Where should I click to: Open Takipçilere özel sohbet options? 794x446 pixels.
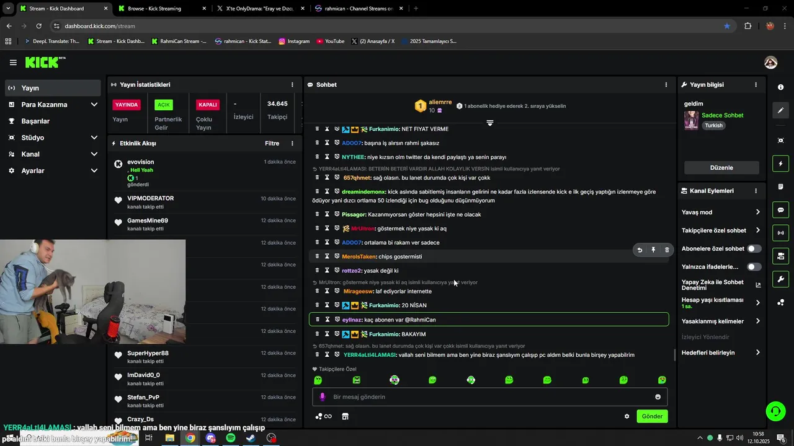[721, 230]
